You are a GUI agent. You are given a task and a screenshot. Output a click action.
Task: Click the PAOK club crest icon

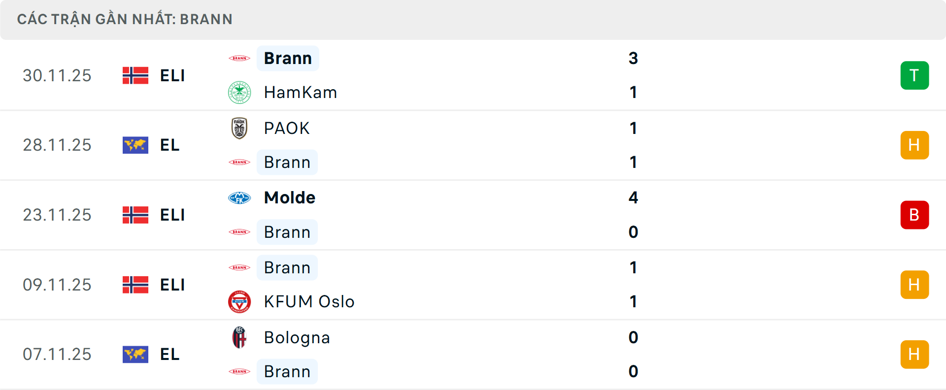click(x=239, y=128)
